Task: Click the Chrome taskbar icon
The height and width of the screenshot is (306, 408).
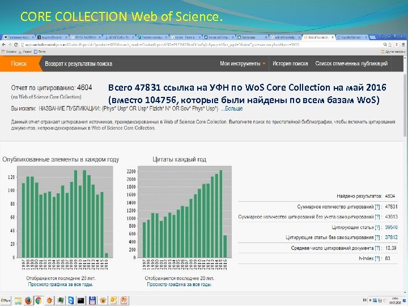Action: (x=39, y=300)
